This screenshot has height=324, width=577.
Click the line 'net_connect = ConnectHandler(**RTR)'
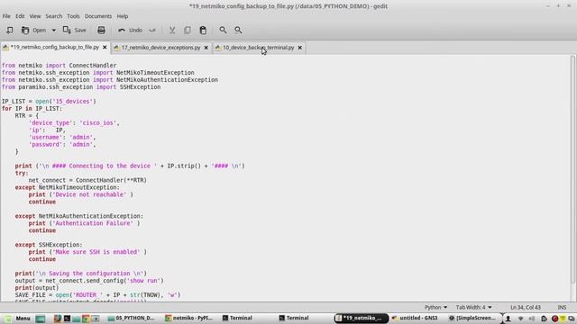tap(87, 180)
